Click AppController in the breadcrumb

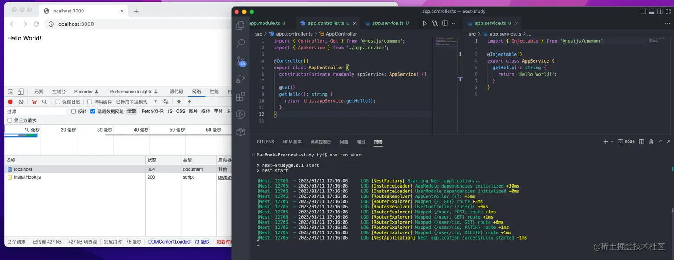click(x=341, y=34)
